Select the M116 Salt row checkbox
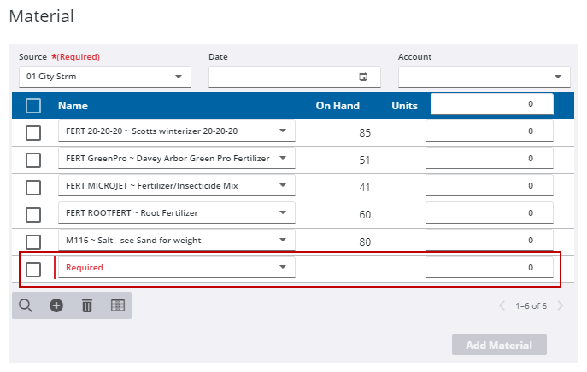This screenshot has width=587, height=372. pos(33,241)
